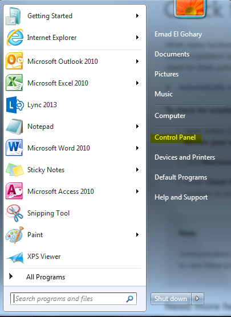Select the Snipping Tool label
231x317 pixels.
pyautogui.click(x=48, y=213)
